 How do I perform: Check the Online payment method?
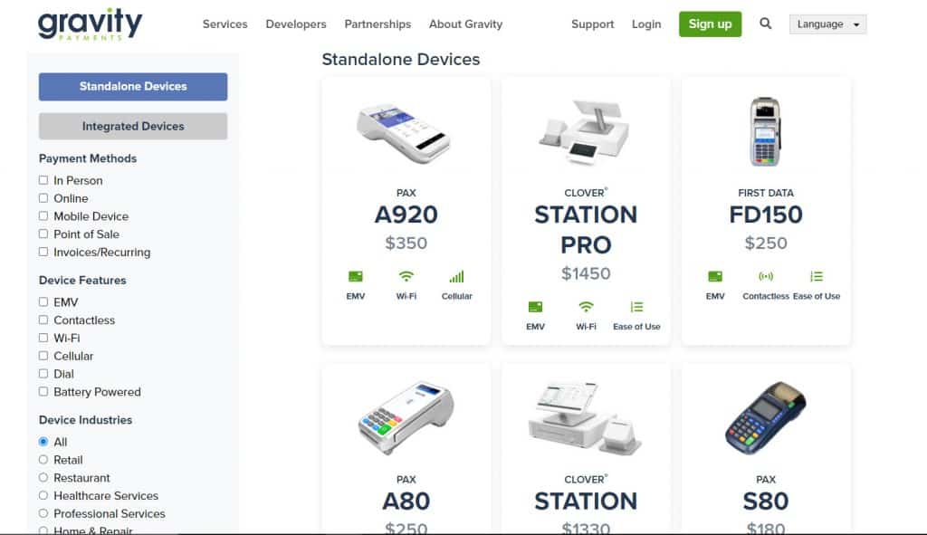pyautogui.click(x=43, y=198)
